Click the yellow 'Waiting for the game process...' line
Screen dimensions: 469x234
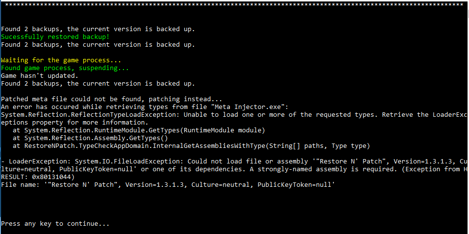[x=61, y=60]
